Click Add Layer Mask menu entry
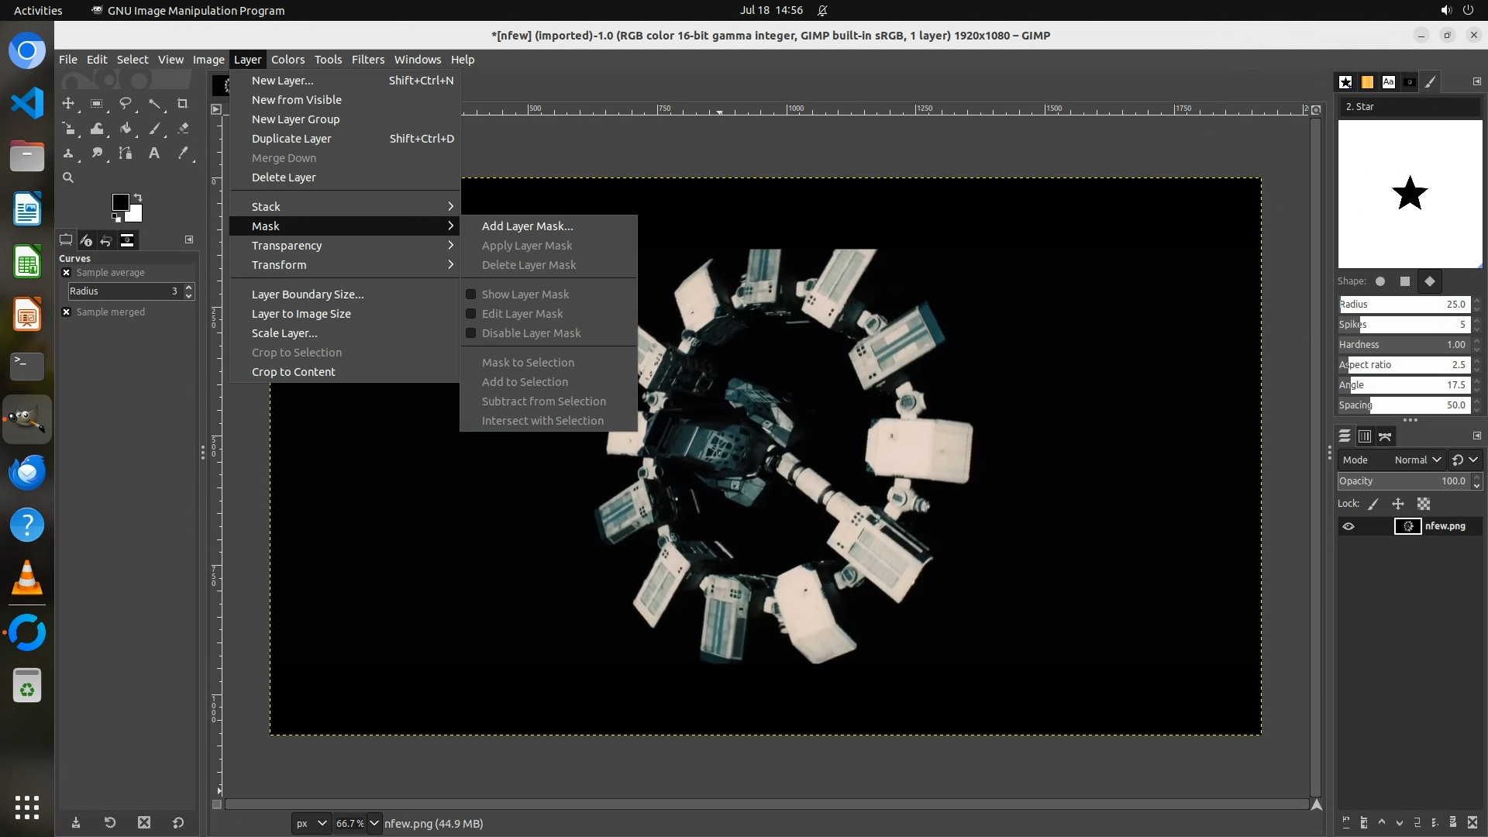This screenshot has height=837, width=1488. click(527, 226)
